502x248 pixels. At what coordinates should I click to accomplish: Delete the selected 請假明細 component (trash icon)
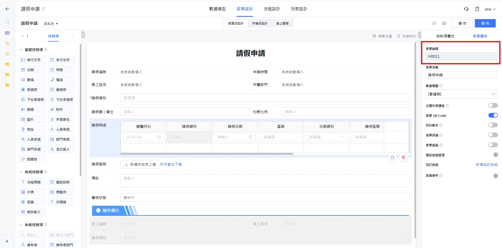pos(403,157)
